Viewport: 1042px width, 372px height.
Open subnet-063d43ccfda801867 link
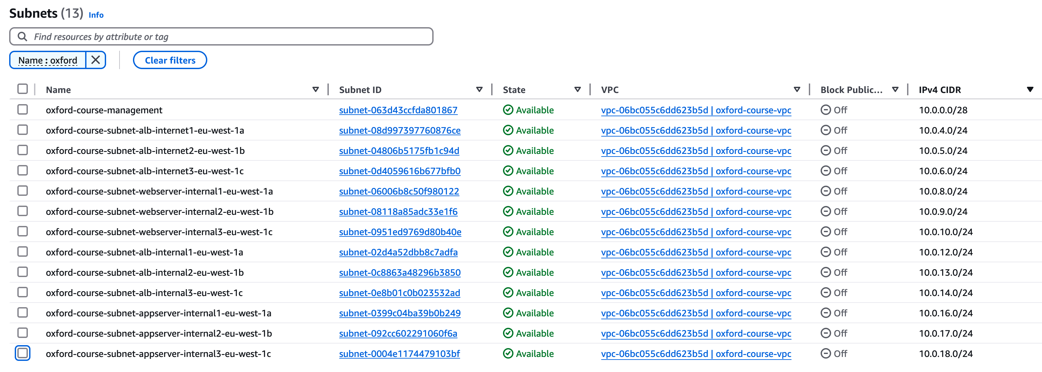tap(398, 110)
